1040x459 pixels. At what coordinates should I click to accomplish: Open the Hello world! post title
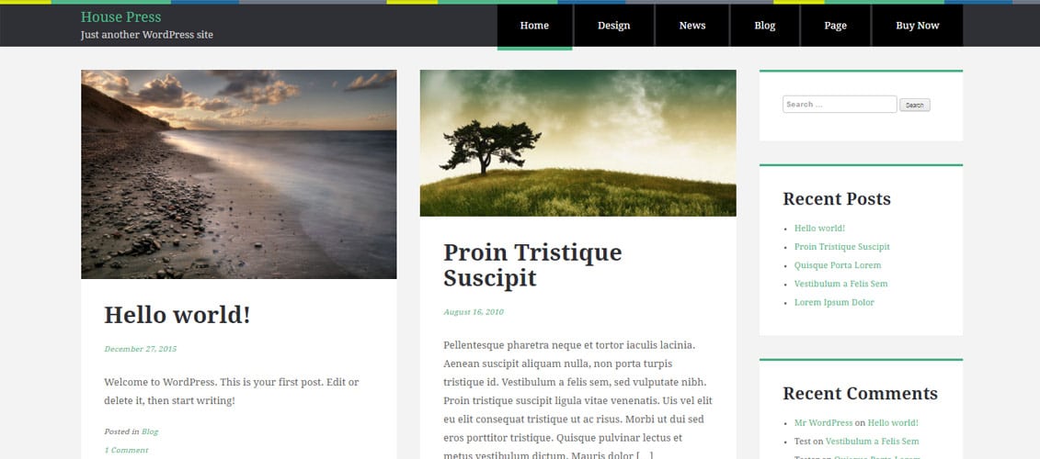[x=177, y=314]
